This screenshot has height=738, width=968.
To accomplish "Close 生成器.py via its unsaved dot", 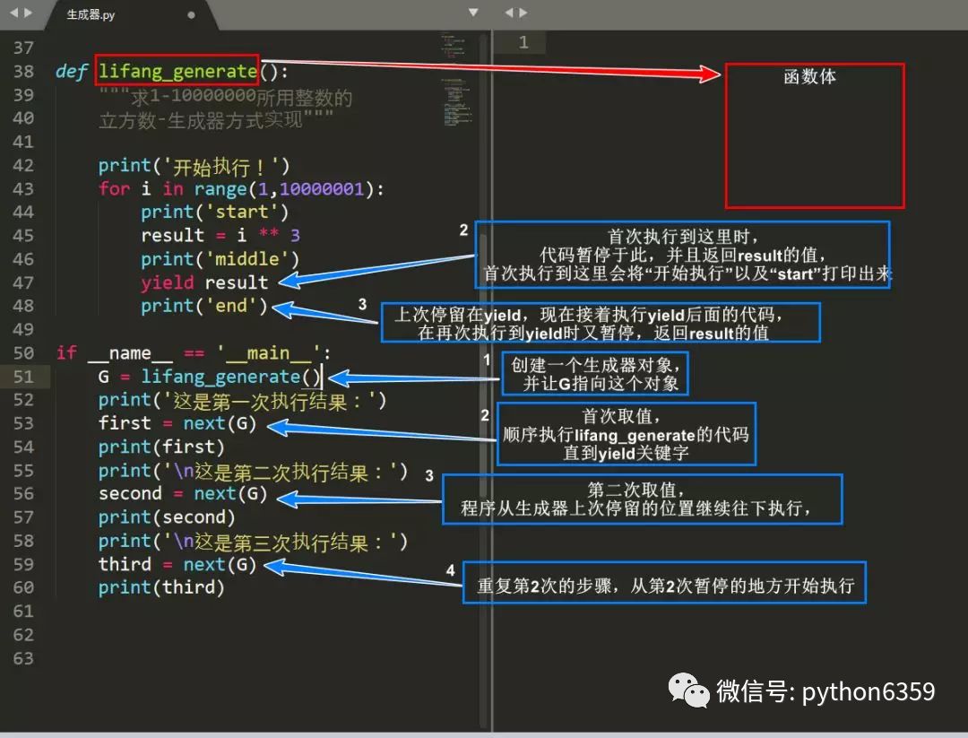I will coord(192,15).
